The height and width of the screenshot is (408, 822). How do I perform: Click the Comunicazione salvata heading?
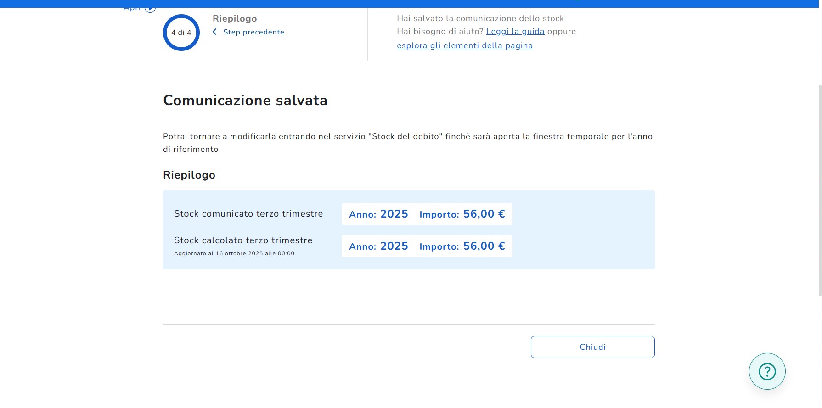coord(245,100)
